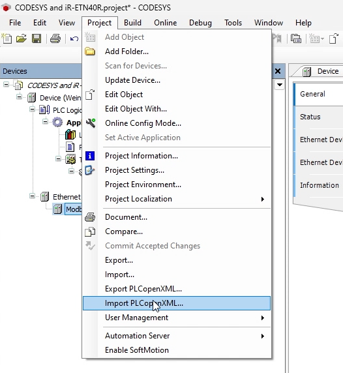Open Project Localization submenu arrow

(x=263, y=199)
